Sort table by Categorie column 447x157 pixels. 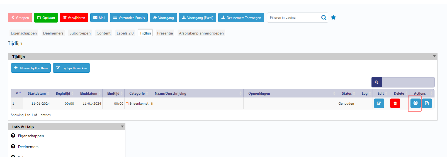pyautogui.click(x=137, y=94)
